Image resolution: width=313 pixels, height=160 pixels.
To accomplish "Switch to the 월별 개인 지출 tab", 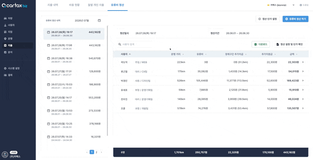I will (96, 5).
